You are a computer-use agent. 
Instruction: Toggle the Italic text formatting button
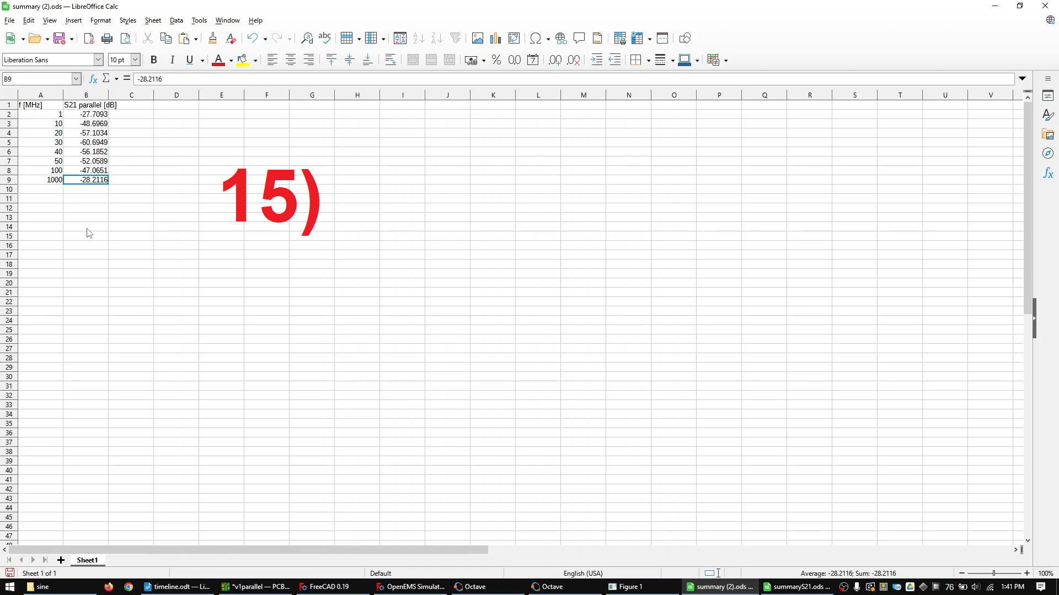[x=172, y=60]
